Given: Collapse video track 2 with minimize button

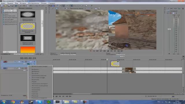Looking at the screenshot, I should click(2, 68).
